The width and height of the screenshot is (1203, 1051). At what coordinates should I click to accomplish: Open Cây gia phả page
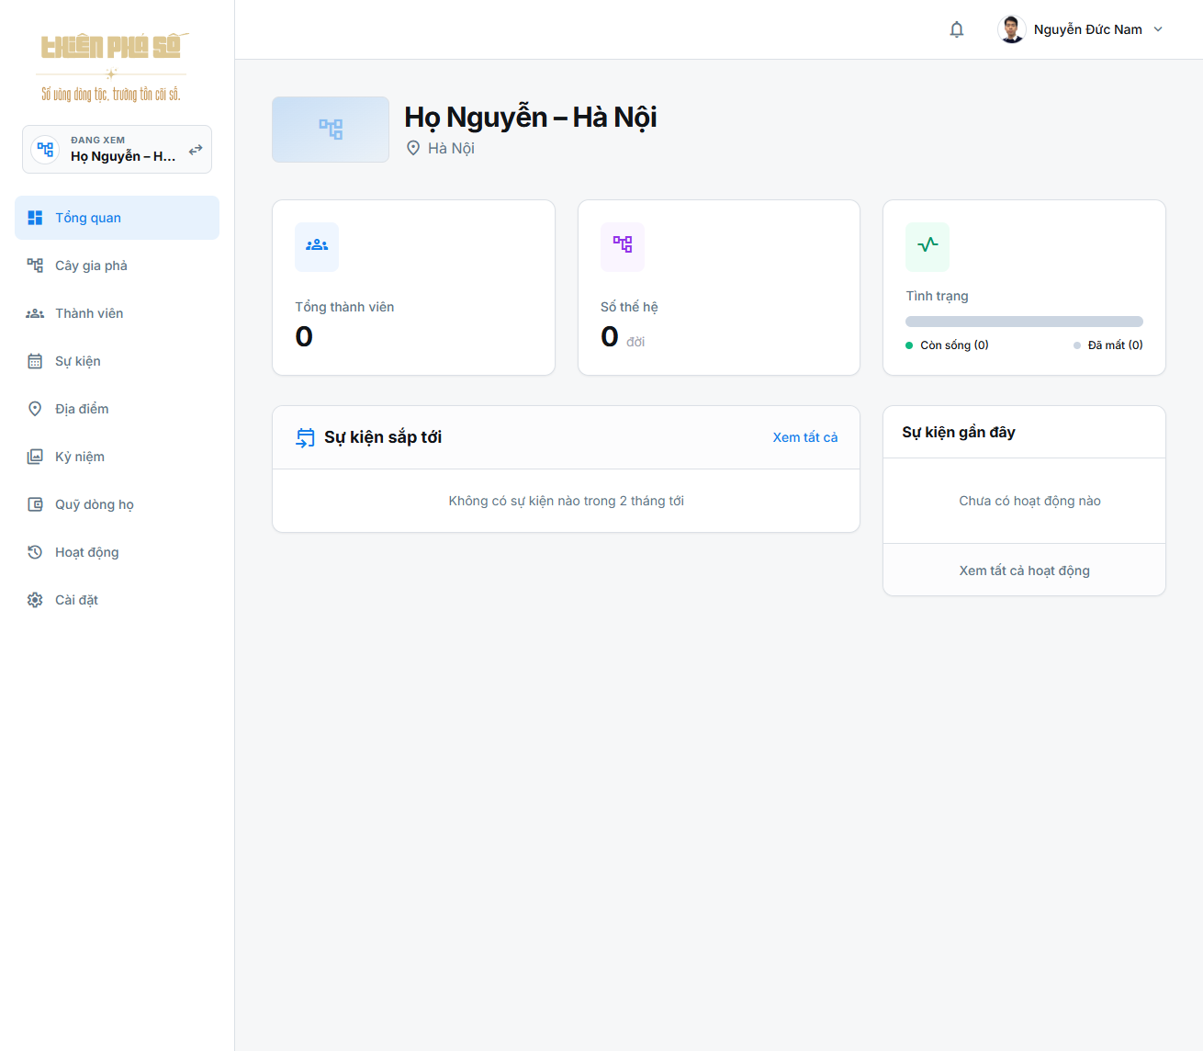pos(118,266)
